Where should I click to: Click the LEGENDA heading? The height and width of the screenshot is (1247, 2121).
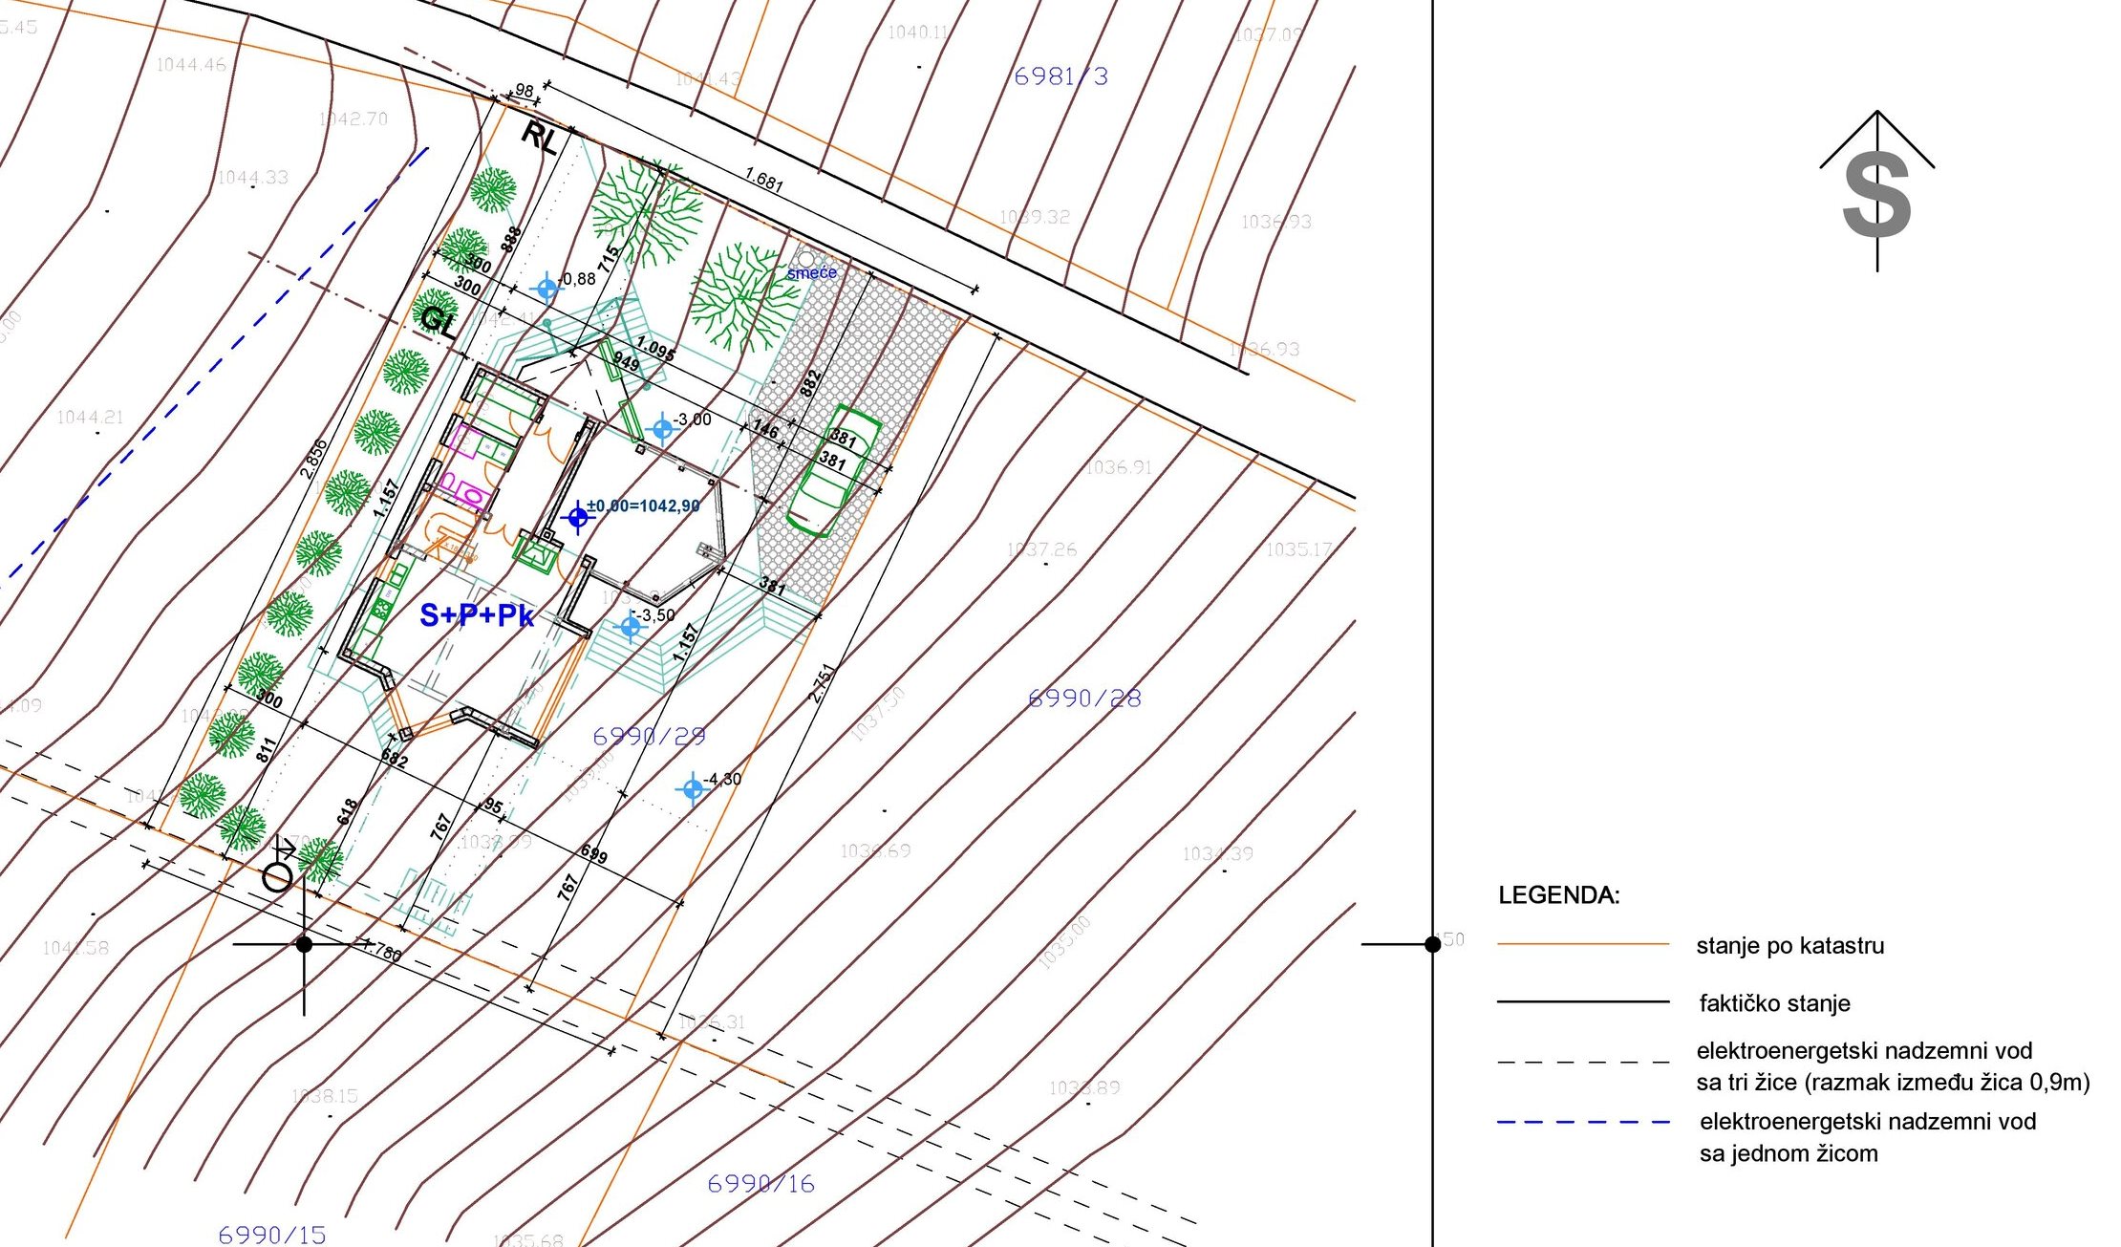pos(1558,895)
